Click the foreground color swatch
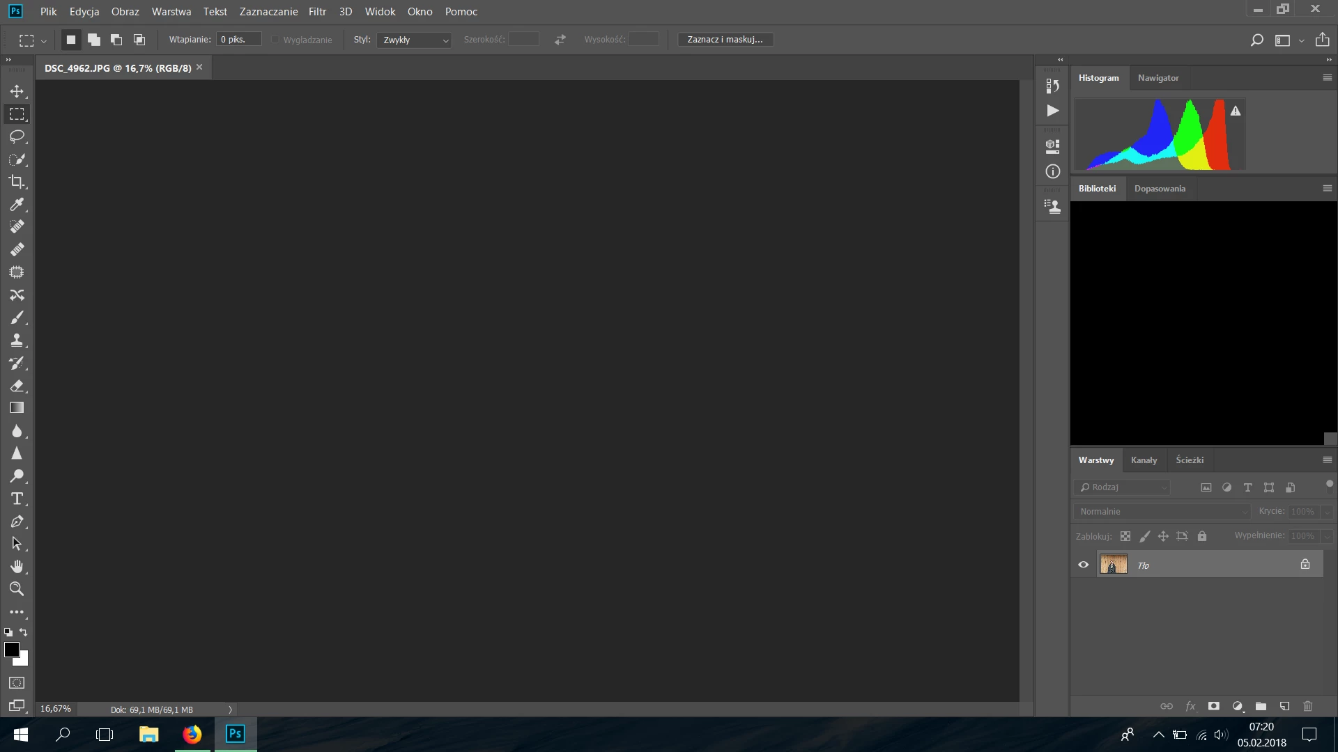The height and width of the screenshot is (752, 1338). coord(11,650)
